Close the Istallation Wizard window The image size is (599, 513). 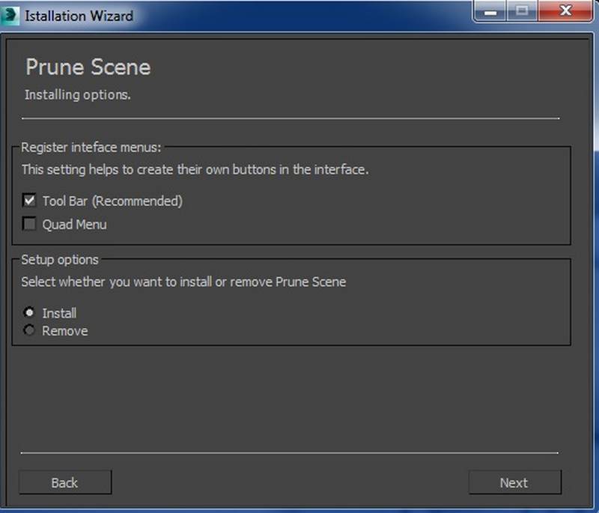[567, 11]
